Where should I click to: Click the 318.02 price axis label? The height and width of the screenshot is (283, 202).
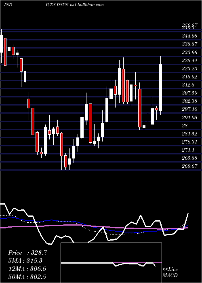click(189, 77)
